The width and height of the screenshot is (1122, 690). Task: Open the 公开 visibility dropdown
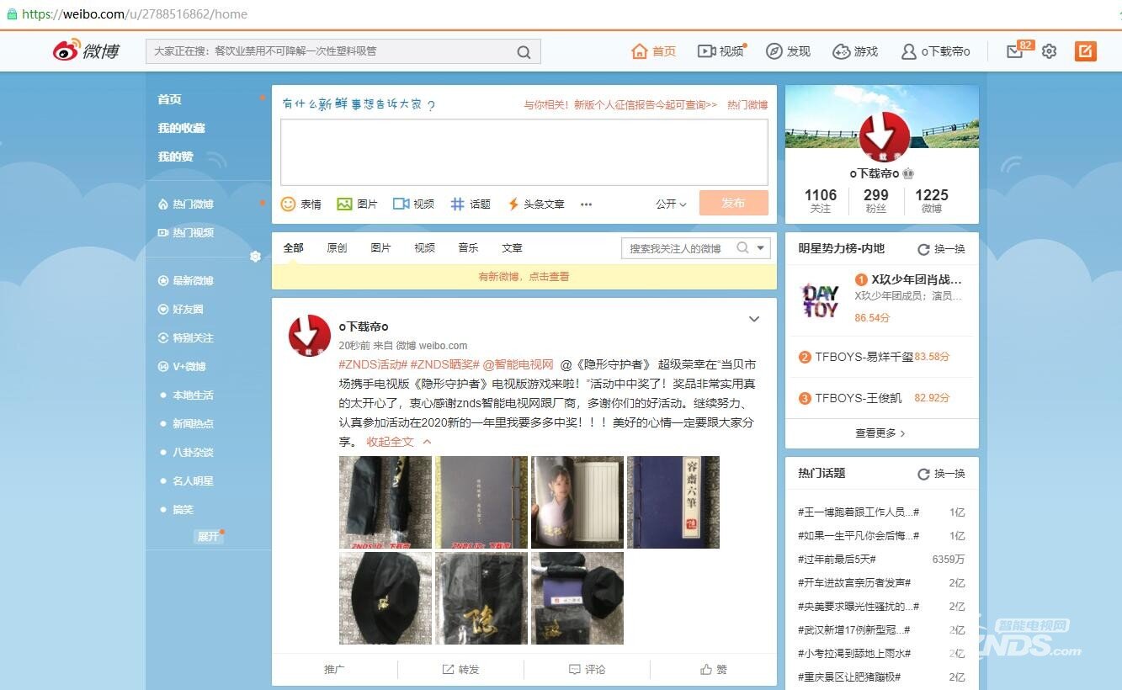tap(671, 204)
